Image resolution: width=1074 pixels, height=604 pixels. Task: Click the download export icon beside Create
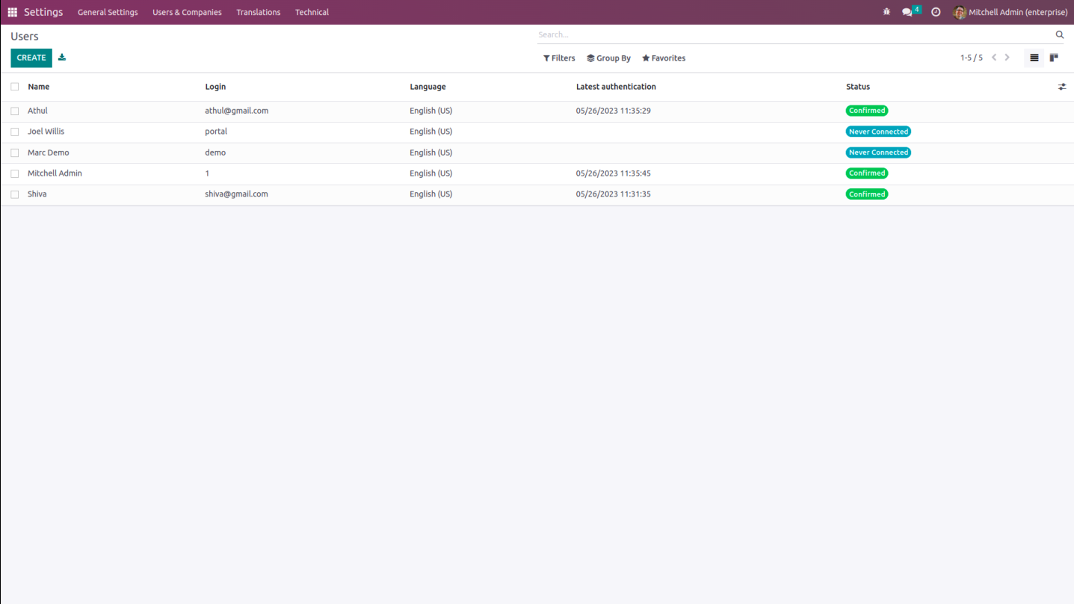point(62,58)
